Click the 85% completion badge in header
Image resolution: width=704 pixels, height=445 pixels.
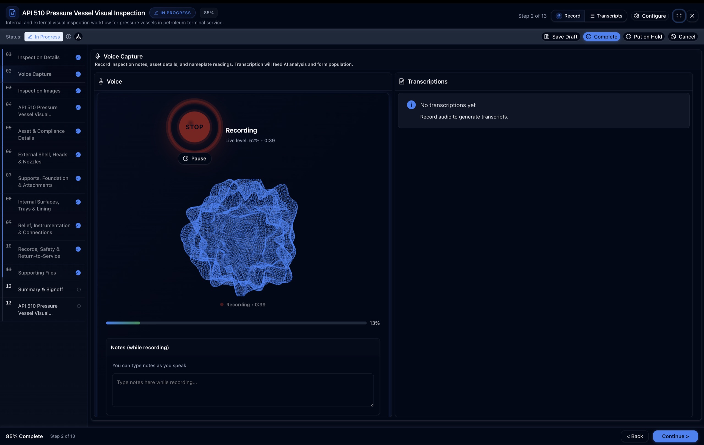click(208, 13)
